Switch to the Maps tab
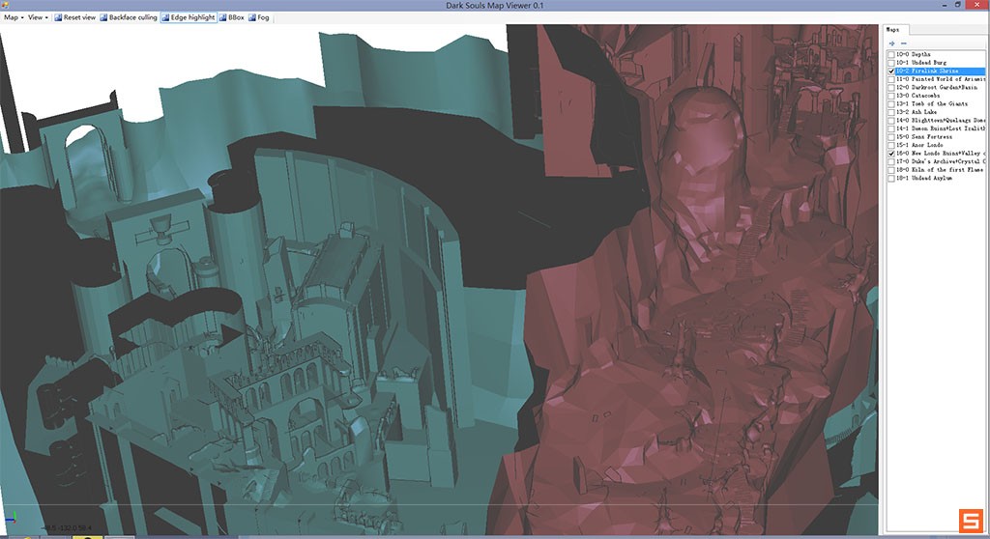990x539 pixels. coord(892,30)
